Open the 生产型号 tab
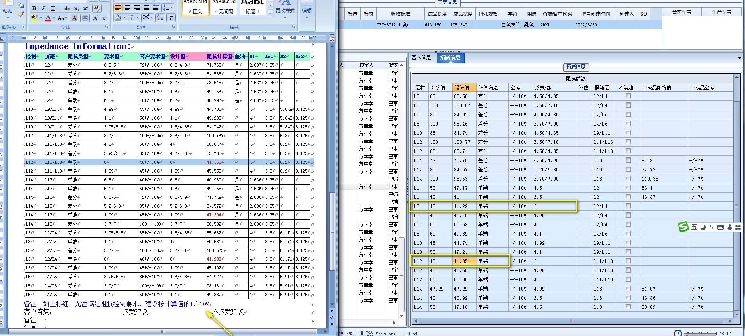The height and width of the screenshot is (336, 745). pos(721,12)
